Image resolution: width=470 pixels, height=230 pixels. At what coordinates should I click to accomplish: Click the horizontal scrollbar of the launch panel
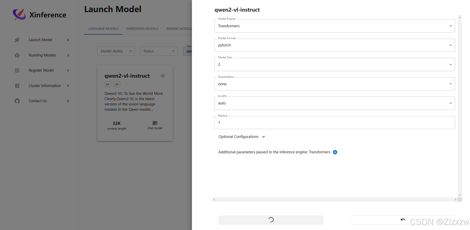(335, 199)
